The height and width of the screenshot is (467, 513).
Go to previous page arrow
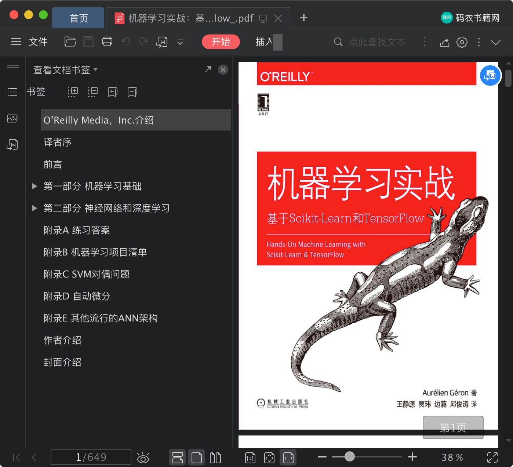pyautogui.click(x=34, y=457)
